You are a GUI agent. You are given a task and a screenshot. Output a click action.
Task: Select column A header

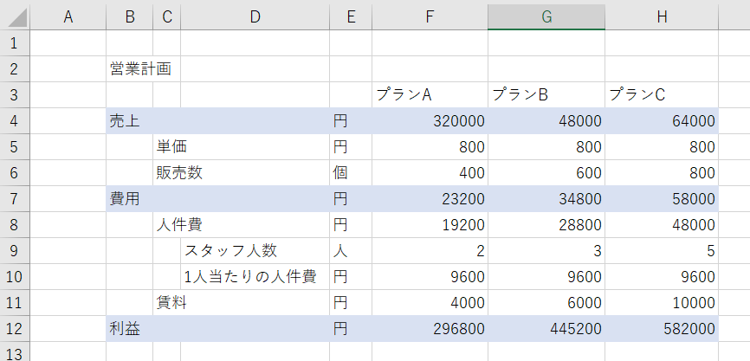(68, 17)
